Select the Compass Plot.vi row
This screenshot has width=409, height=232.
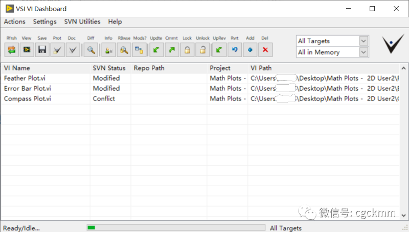click(28, 98)
